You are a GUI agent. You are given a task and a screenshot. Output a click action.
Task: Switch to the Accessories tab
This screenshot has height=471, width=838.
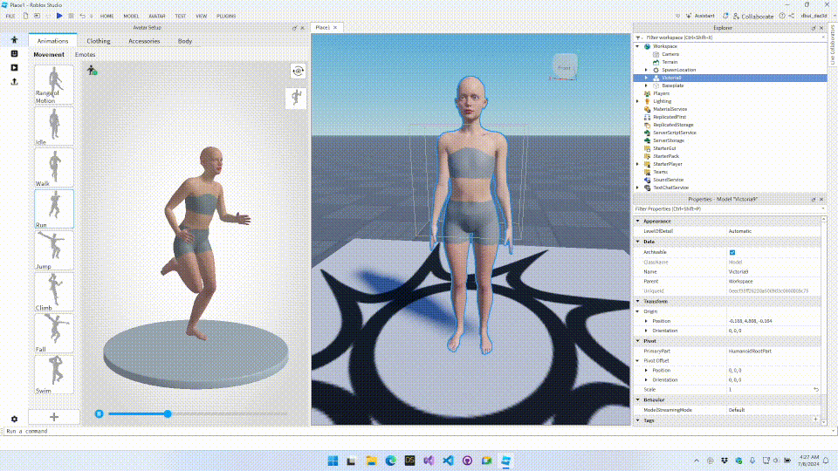[144, 41]
